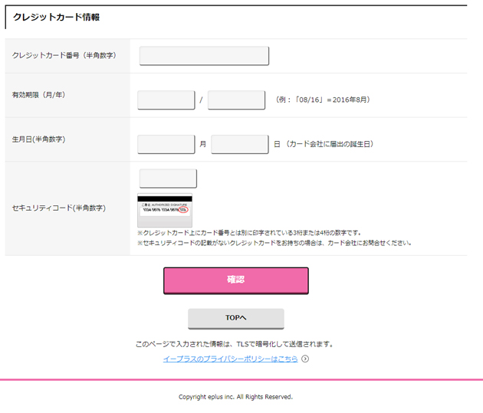Viewport: 483px width, 413px height.
Task: Click the circled arrow icon beside privacy link
Action: click(305, 359)
